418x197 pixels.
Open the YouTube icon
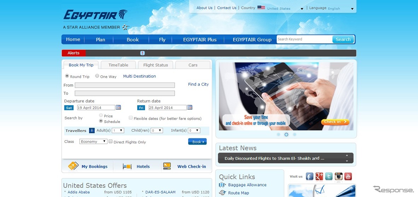[348, 176]
